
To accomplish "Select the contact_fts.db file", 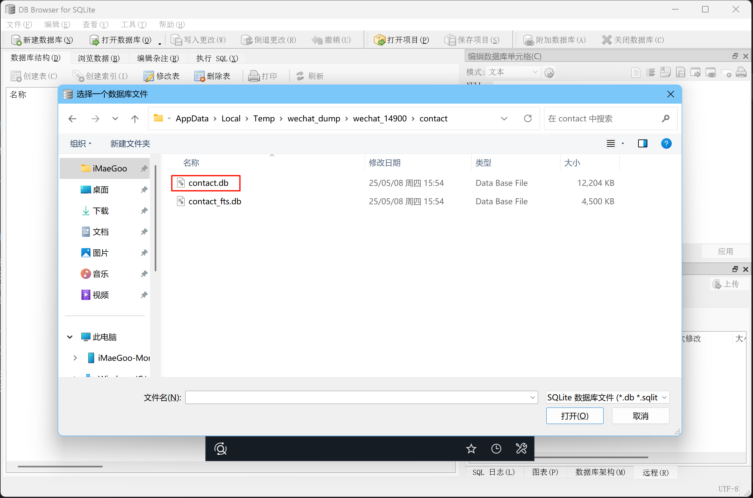I will [215, 201].
